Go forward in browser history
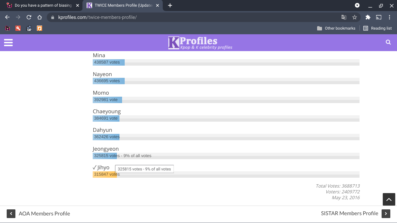Viewport: 397px width, 223px height. tap(18, 17)
